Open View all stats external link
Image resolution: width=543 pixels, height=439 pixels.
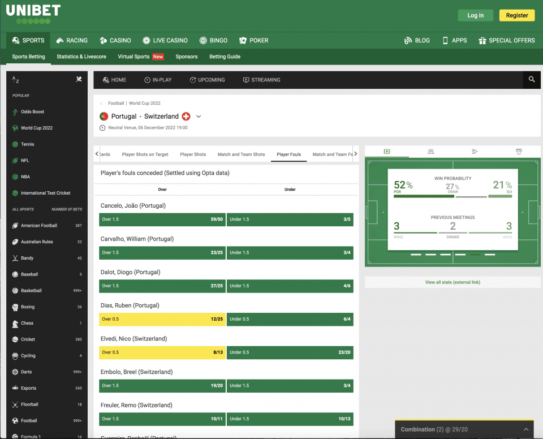point(453,282)
